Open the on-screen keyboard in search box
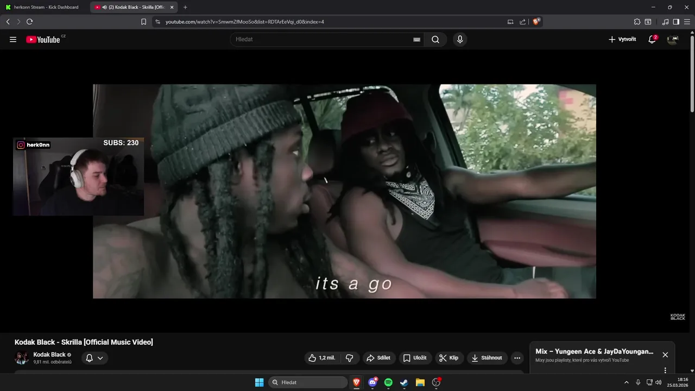This screenshot has height=391, width=695. [x=416, y=39]
